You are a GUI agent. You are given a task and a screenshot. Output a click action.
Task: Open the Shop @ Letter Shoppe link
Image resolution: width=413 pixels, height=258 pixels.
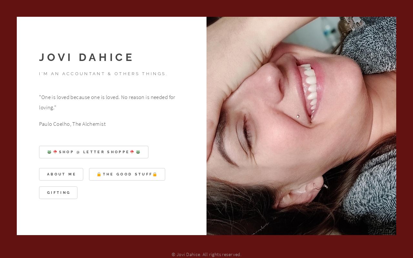pyautogui.click(x=94, y=152)
